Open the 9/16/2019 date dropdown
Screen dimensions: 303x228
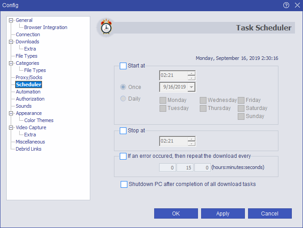point(191,87)
